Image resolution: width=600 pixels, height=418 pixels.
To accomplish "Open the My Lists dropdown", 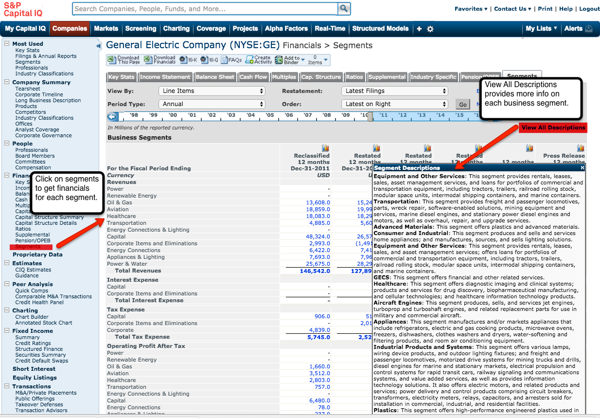I will (542, 29).
